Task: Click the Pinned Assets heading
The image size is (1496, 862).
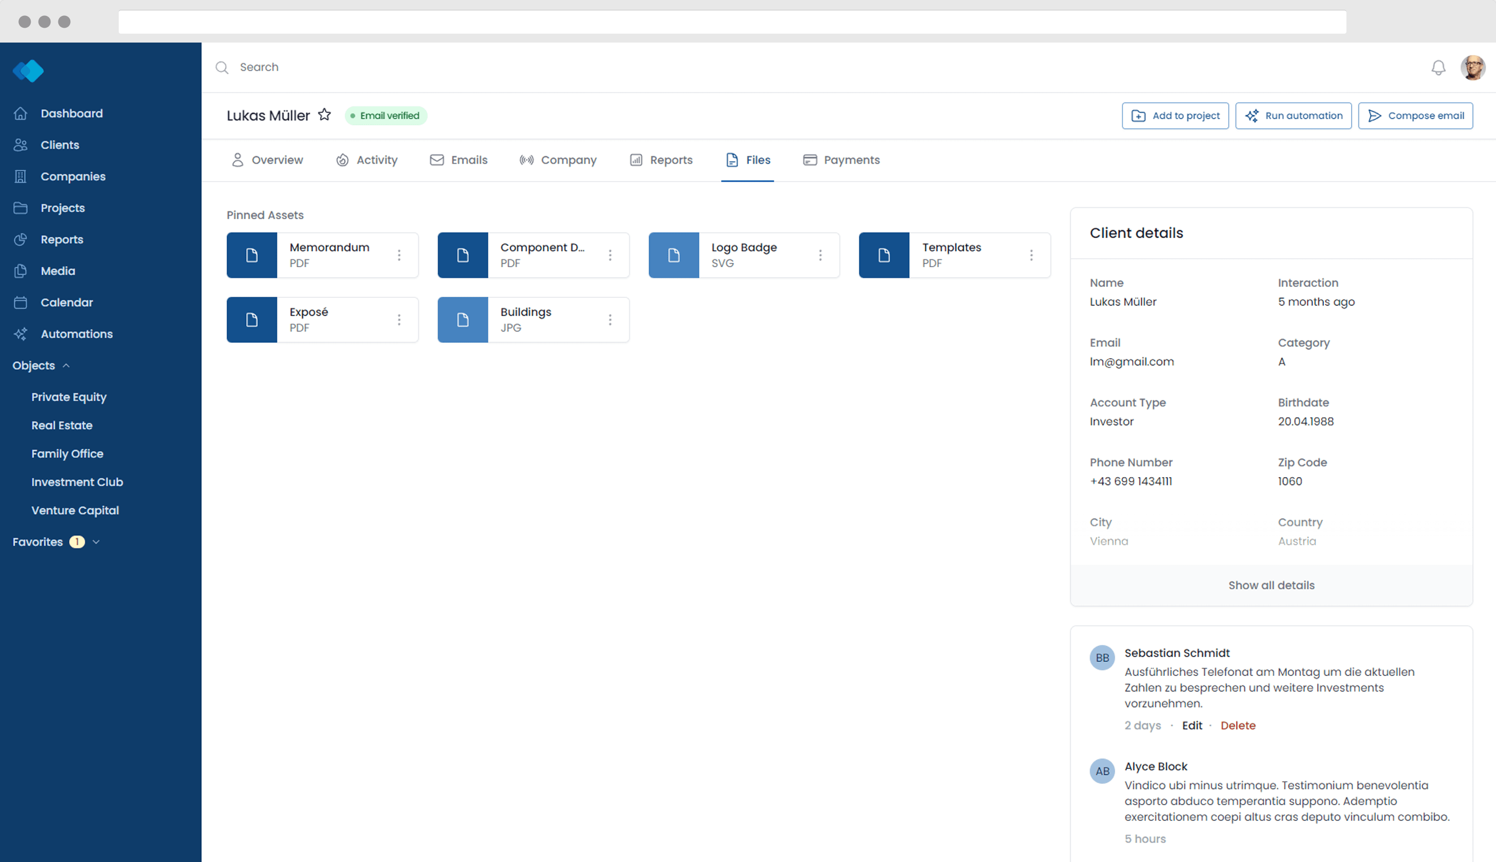Action: pyautogui.click(x=265, y=215)
